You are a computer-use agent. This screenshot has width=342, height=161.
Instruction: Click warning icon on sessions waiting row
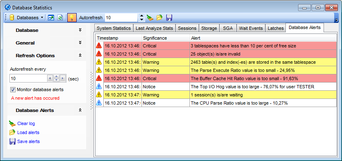click(99, 95)
